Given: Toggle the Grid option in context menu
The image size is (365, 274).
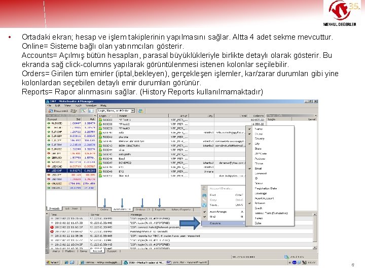Looking at the screenshot, I should click(223, 217).
